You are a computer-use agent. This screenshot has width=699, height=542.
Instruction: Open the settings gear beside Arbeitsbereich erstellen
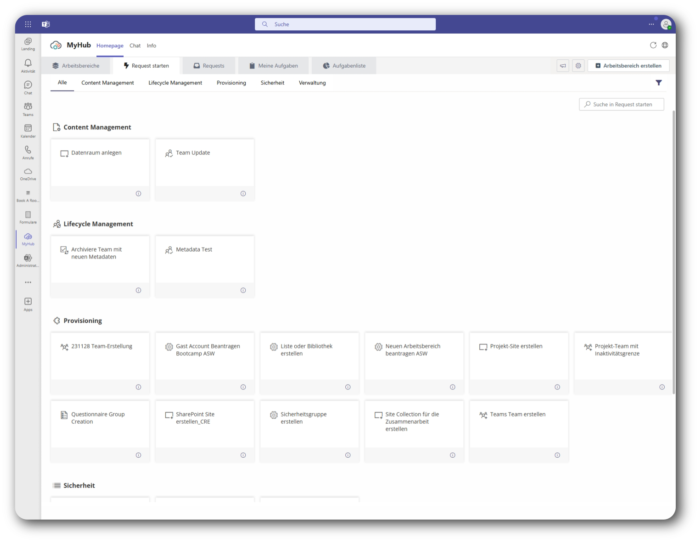578,66
